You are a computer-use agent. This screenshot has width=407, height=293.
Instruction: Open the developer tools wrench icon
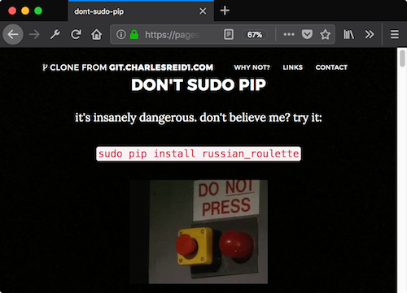click(55, 34)
